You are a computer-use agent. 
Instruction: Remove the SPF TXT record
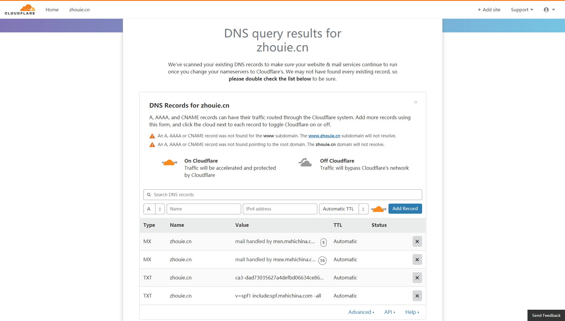417,296
